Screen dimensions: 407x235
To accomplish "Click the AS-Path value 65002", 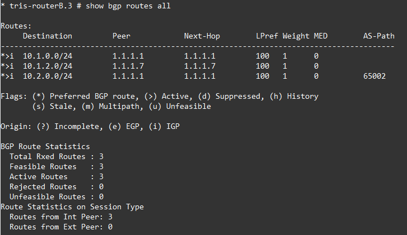I will 375,76.
